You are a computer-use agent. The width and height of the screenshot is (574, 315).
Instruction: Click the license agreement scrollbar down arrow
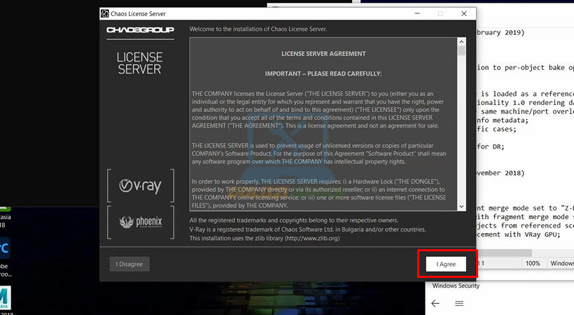461,206
